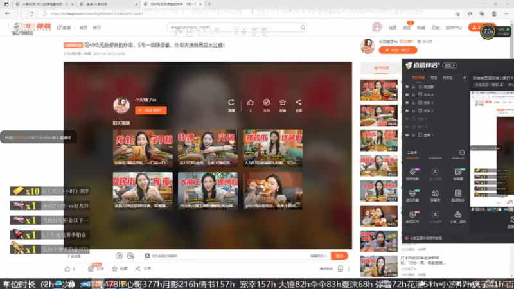Replay the video with the 重播 icon
514x289 pixels.
coord(231,103)
